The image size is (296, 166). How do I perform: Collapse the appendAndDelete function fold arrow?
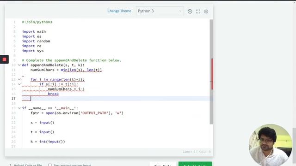click(19, 65)
